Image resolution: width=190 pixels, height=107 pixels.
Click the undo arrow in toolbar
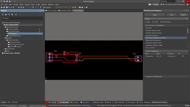36,7
